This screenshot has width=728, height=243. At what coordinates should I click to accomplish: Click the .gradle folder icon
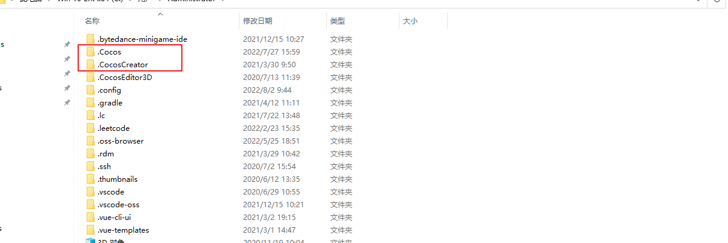(x=90, y=102)
